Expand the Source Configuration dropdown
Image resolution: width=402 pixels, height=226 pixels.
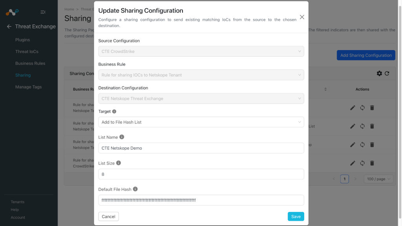pos(201,51)
